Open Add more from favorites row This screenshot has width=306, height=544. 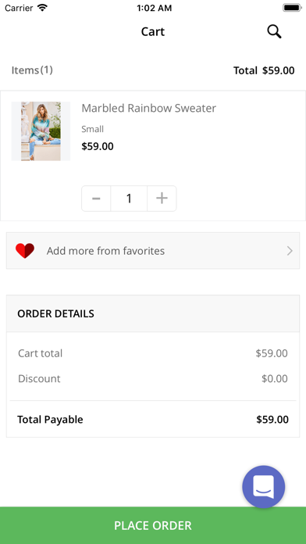click(153, 250)
